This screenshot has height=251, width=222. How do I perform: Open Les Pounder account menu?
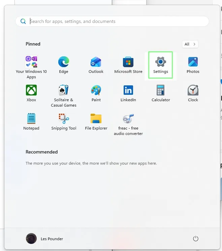44,239
